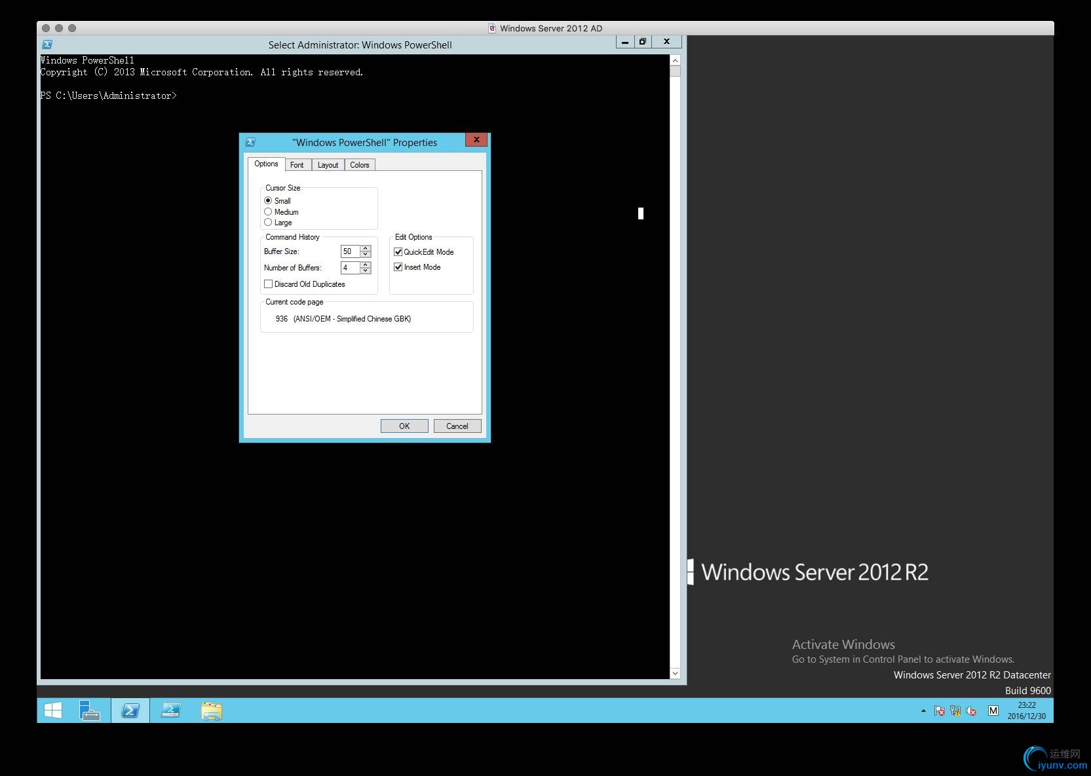The height and width of the screenshot is (776, 1091).
Task: Click OK in PowerShell Properties
Action: (x=404, y=426)
